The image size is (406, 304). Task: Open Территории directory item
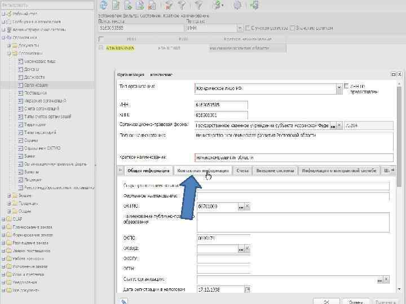35,124
